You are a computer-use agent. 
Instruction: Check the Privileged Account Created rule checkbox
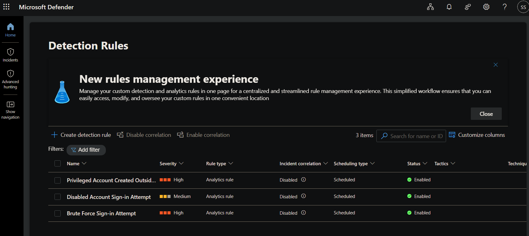click(58, 180)
